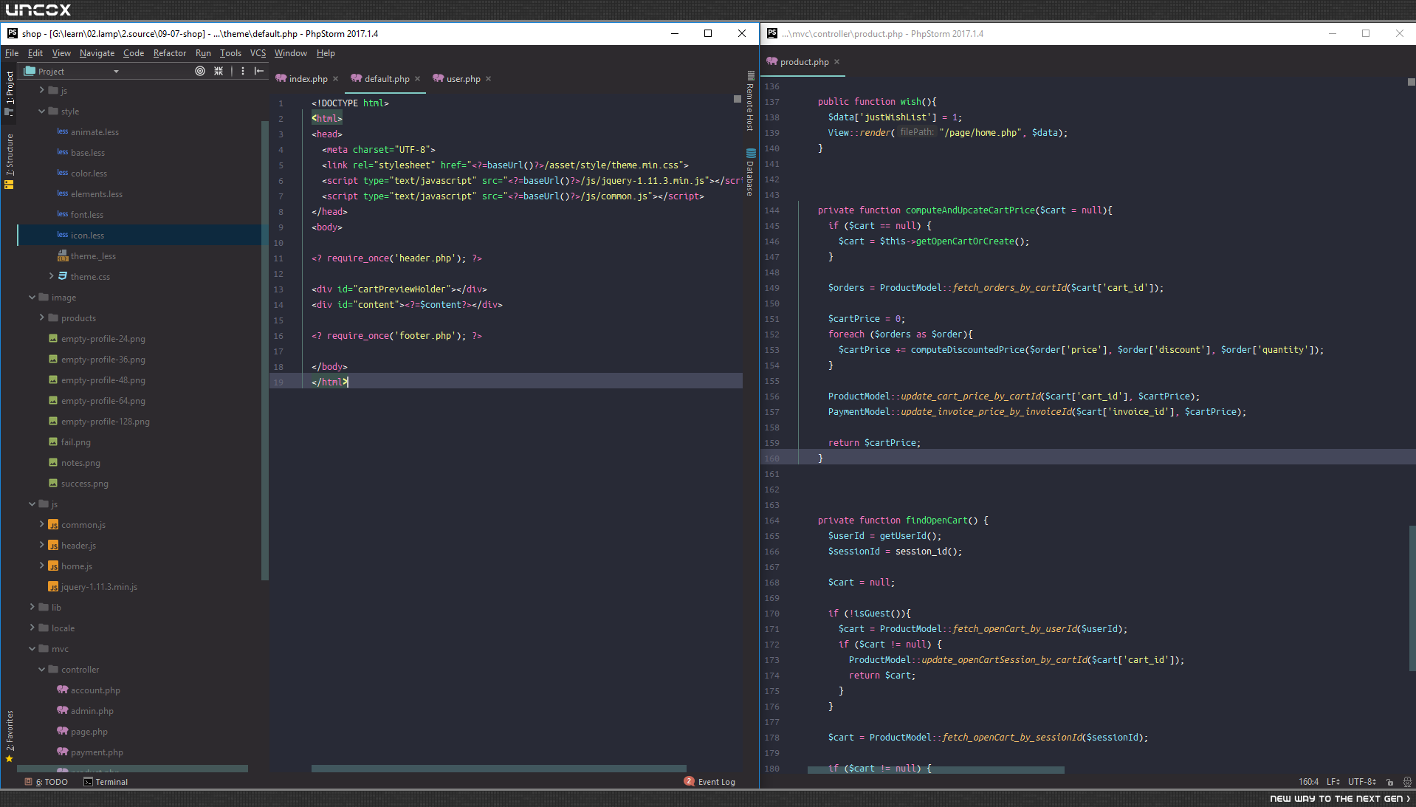The width and height of the screenshot is (1416, 807).
Task: Click the header.js file icon
Action: (x=53, y=546)
